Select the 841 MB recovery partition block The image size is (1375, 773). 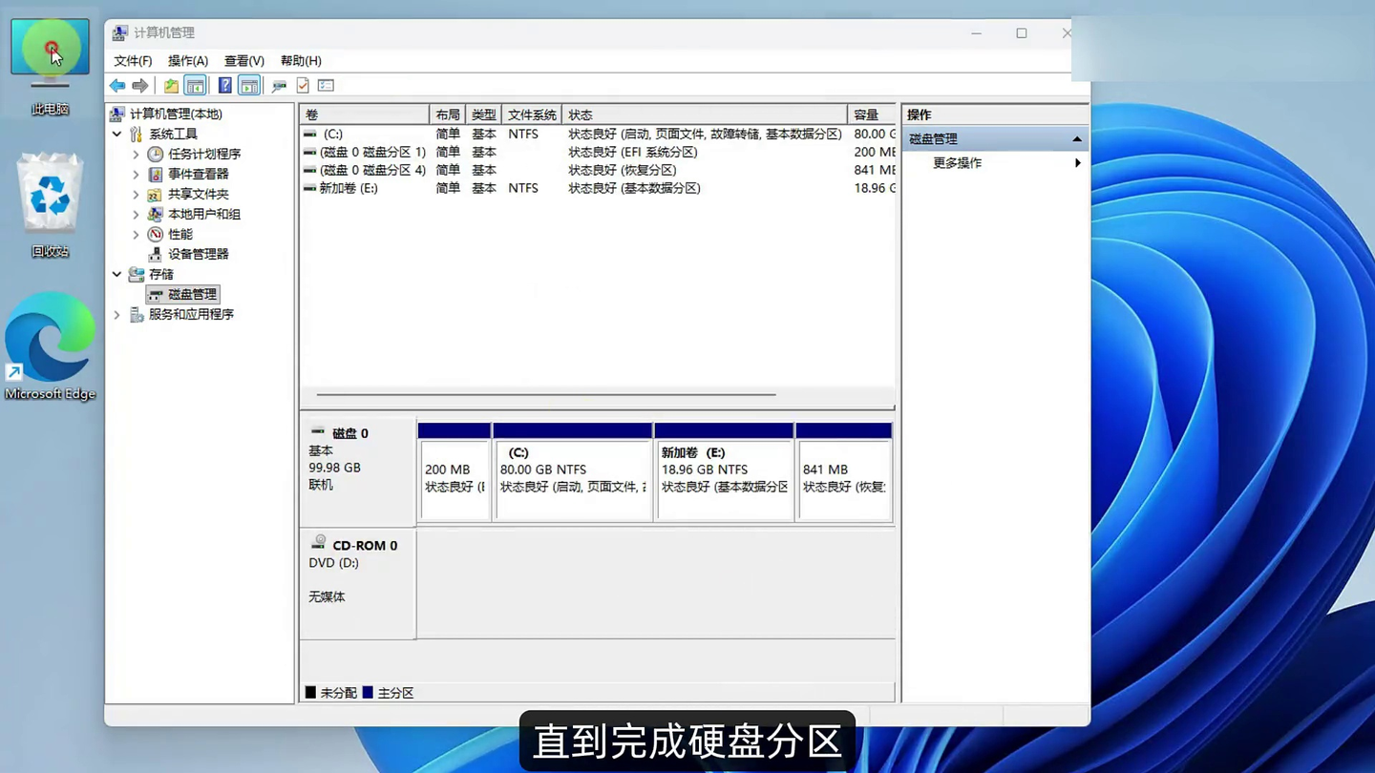click(844, 471)
